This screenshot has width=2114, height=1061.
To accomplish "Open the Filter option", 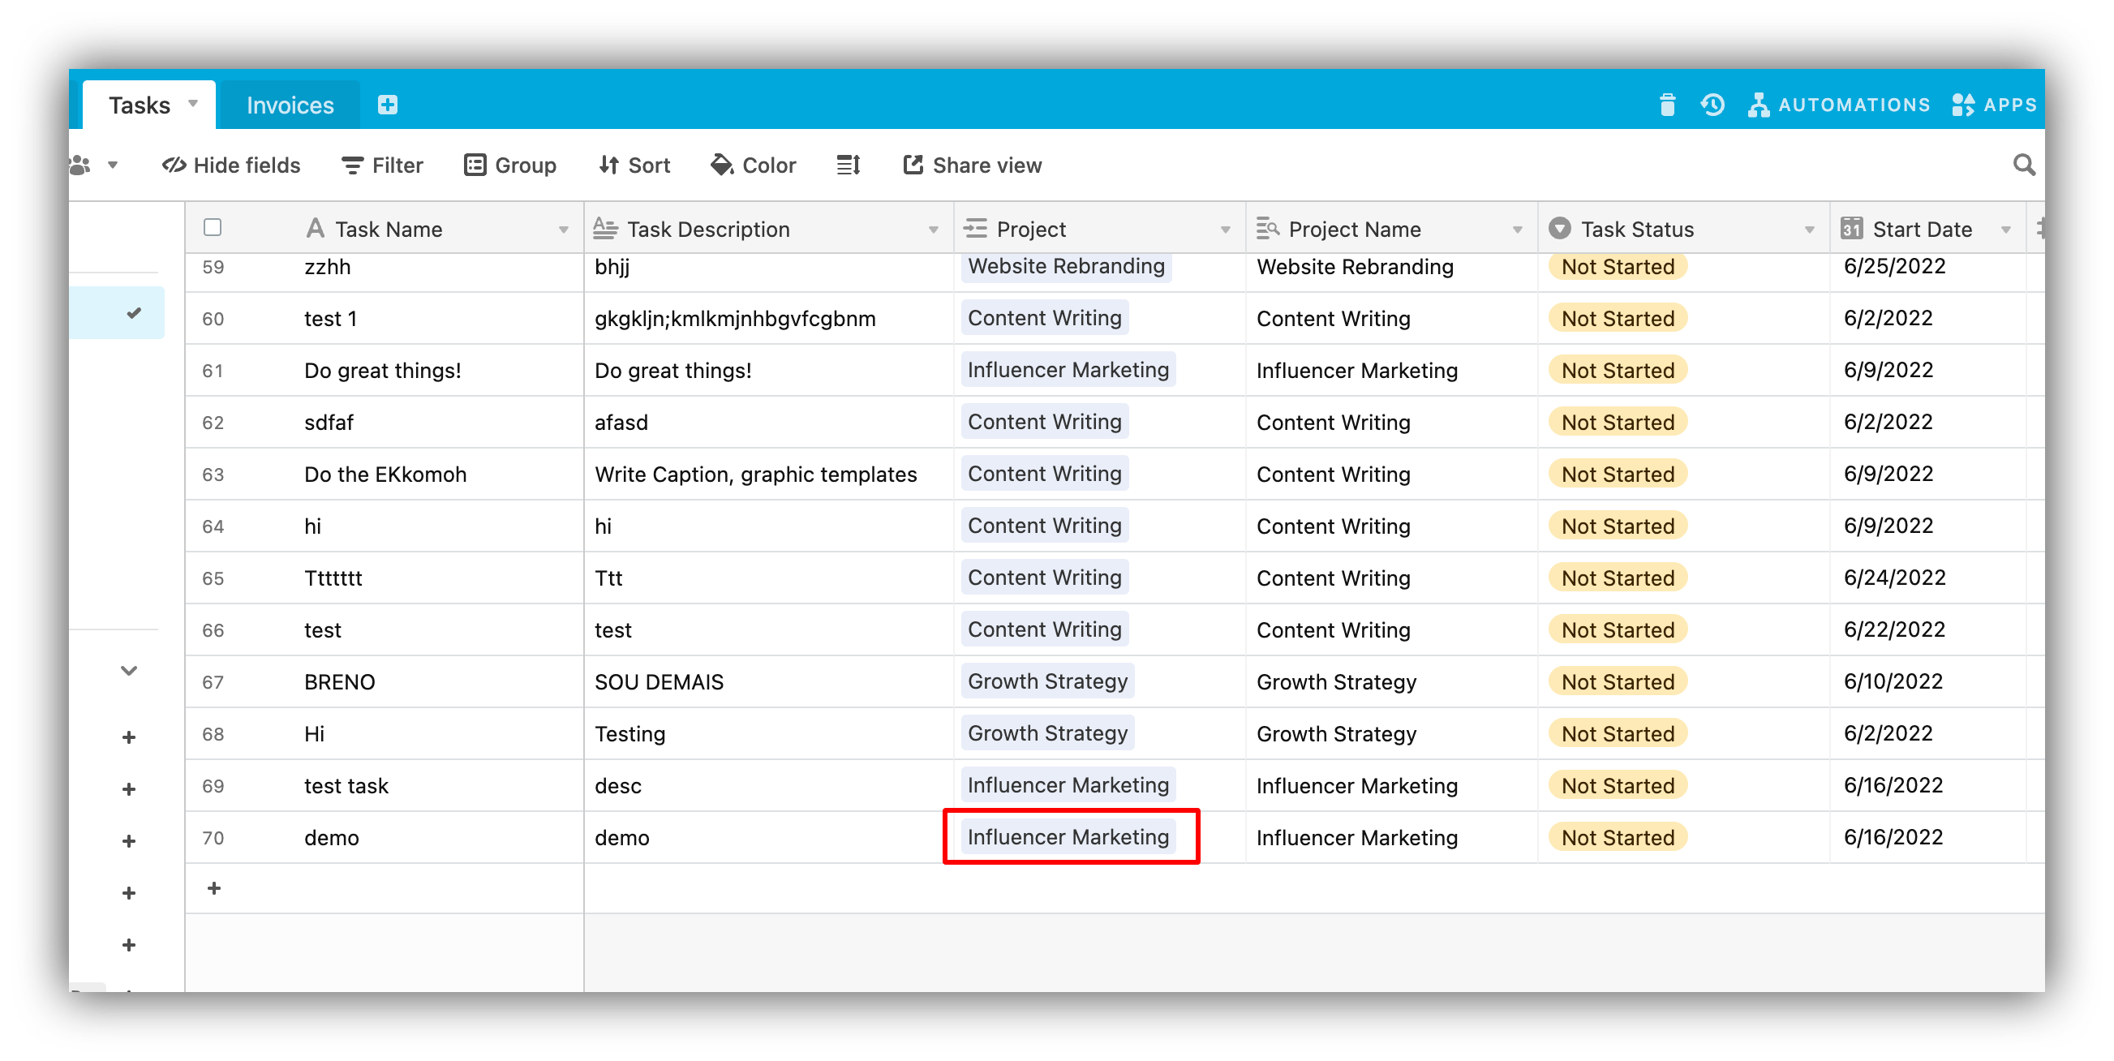I will pos(381,165).
